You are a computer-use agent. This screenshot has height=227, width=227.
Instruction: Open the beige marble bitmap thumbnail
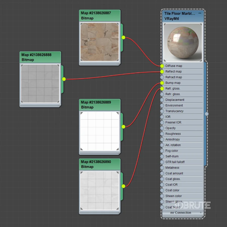100,42
